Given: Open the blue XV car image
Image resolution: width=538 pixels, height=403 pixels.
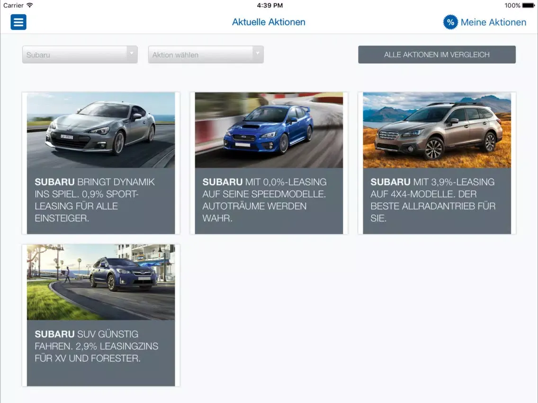Looking at the screenshot, I should [x=101, y=282].
